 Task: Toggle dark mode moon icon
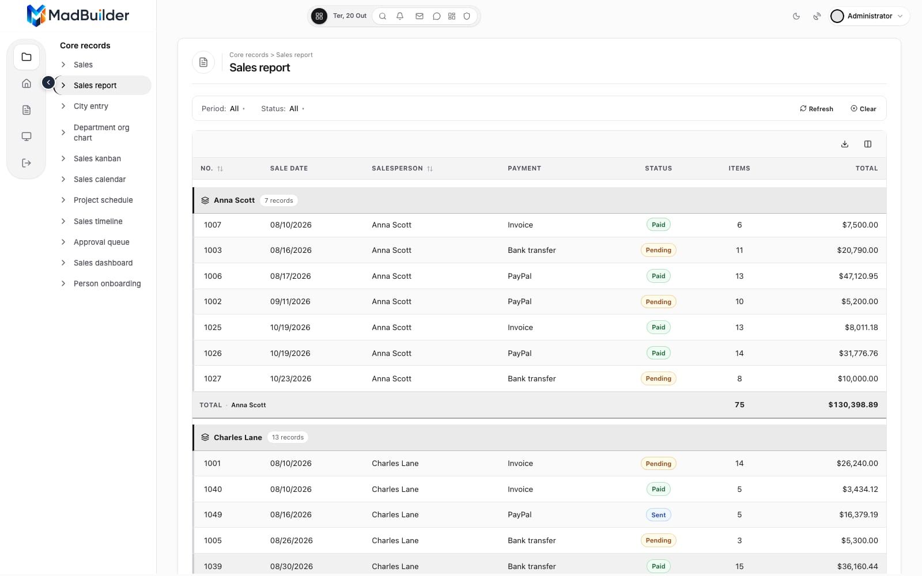coord(796,16)
